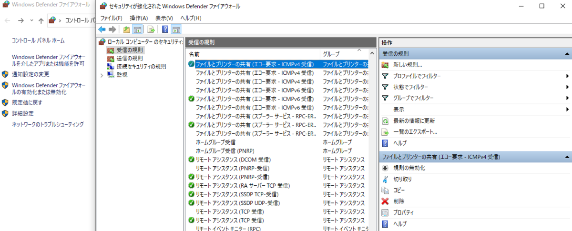This screenshot has width=572, height=231.
Task: Click the green check beside リモート アシスタンス (DCOM 受信)
Action: (191, 160)
